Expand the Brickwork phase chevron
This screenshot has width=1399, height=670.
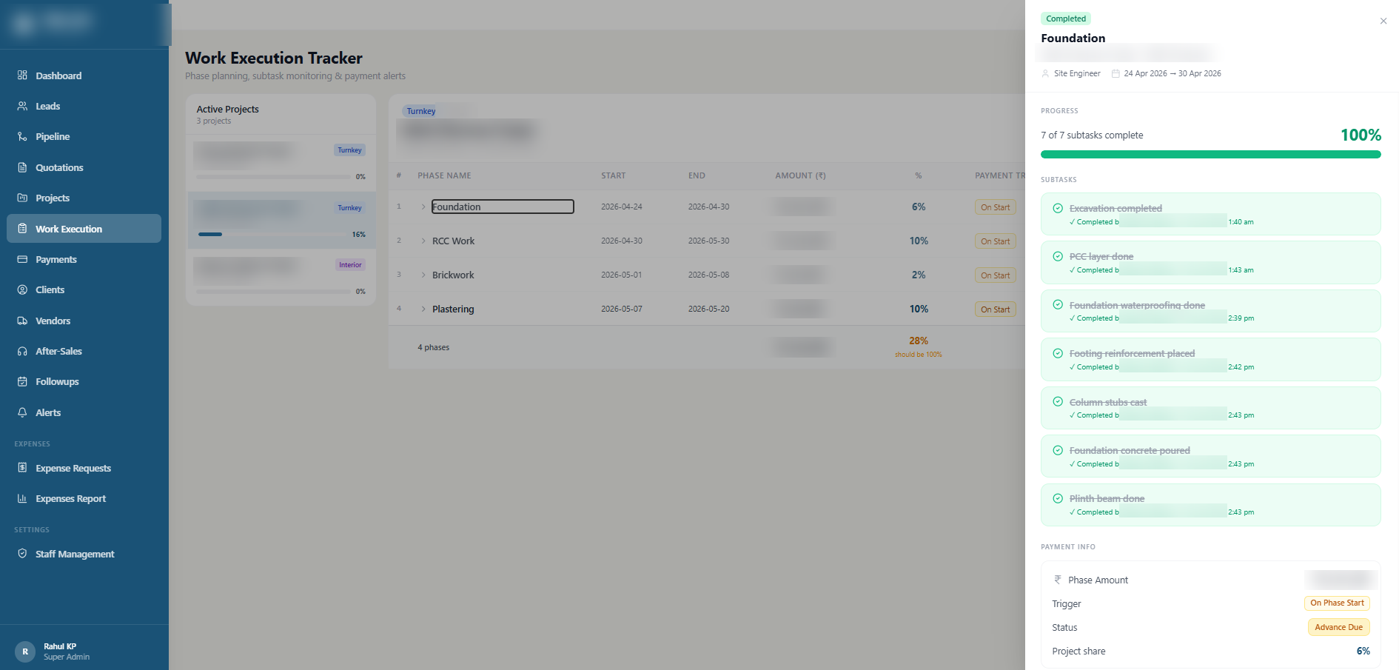[423, 275]
